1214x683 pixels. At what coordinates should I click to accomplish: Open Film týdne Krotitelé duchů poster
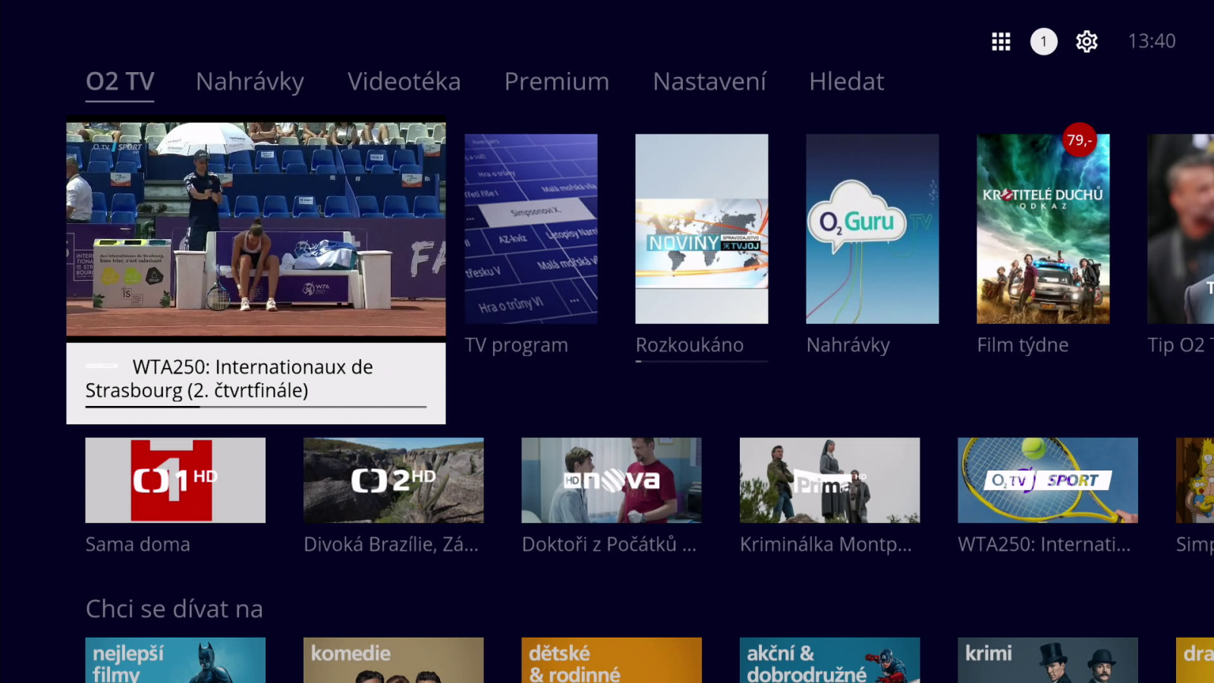click(1043, 229)
